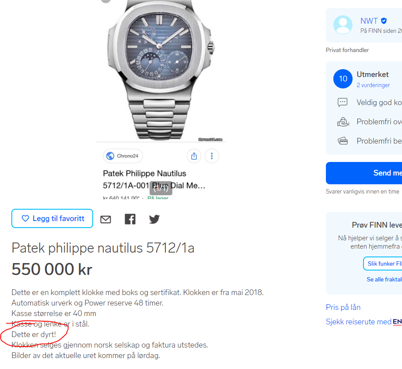402x369 pixels.
Task: Click the chat bubble communication icon
Action: [x=343, y=102]
